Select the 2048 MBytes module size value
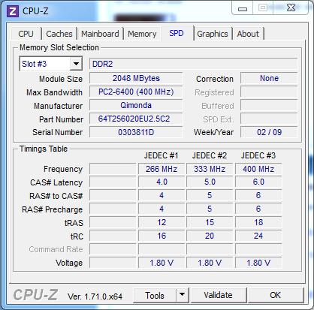Viewport: 314px width, 310px height. pos(136,78)
